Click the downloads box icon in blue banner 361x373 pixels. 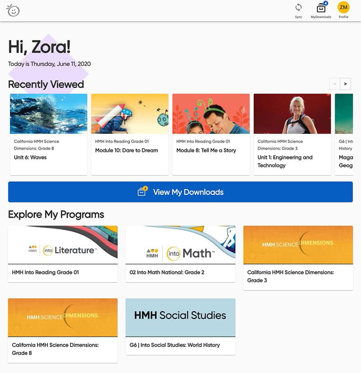pos(143,191)
